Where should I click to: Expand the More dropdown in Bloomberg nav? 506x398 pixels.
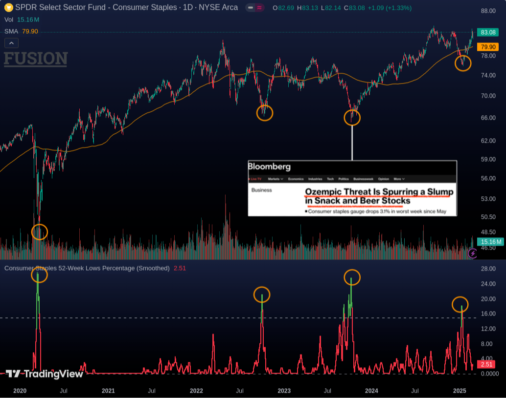(x=399, y=179)
